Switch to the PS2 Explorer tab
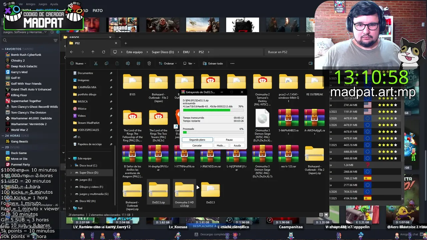This screenshot has height=240, width=427. (x=93, y=43)
